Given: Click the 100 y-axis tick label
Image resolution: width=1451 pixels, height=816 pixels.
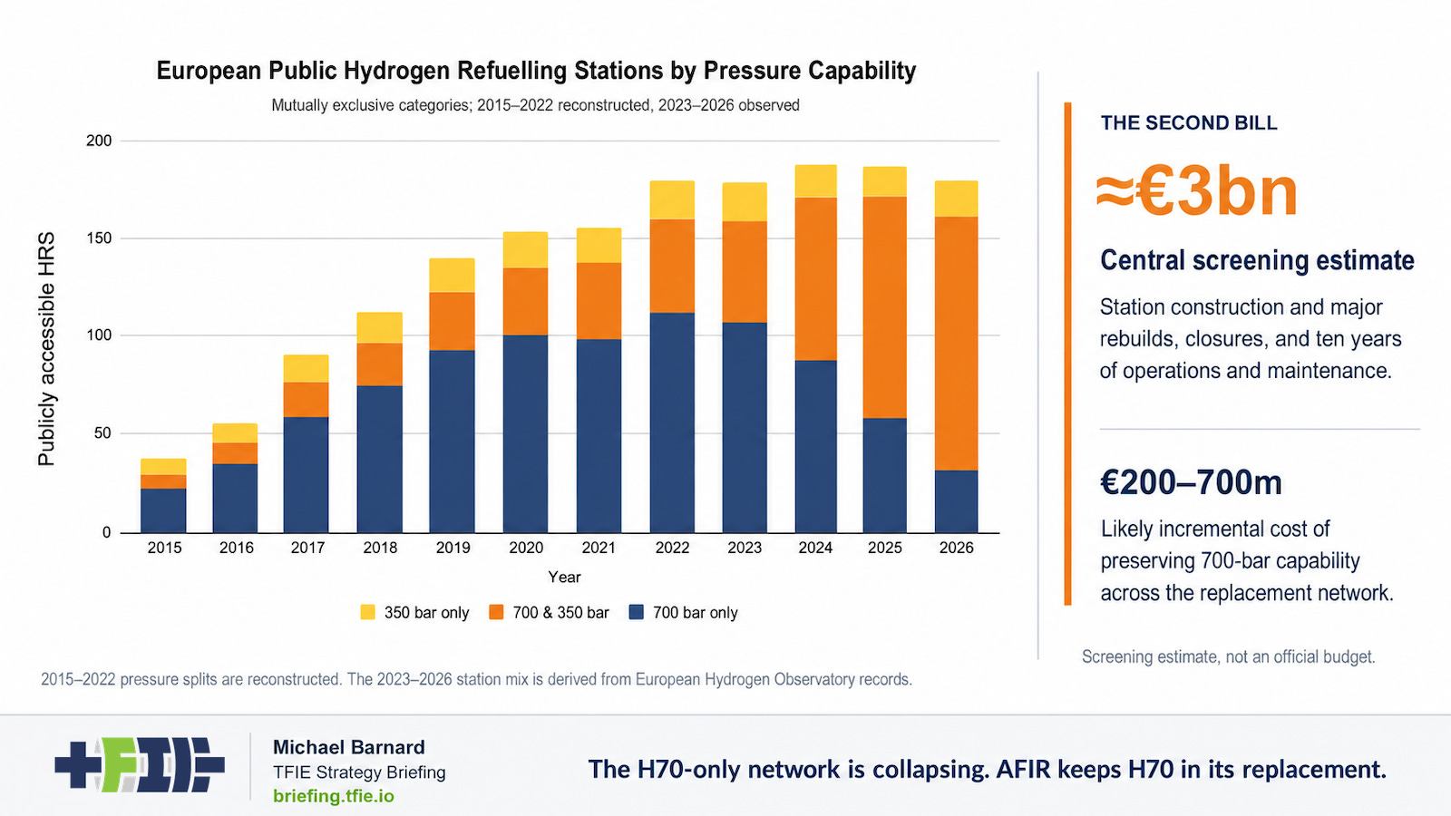Looking at the screenshot, I should click(99, 335).
